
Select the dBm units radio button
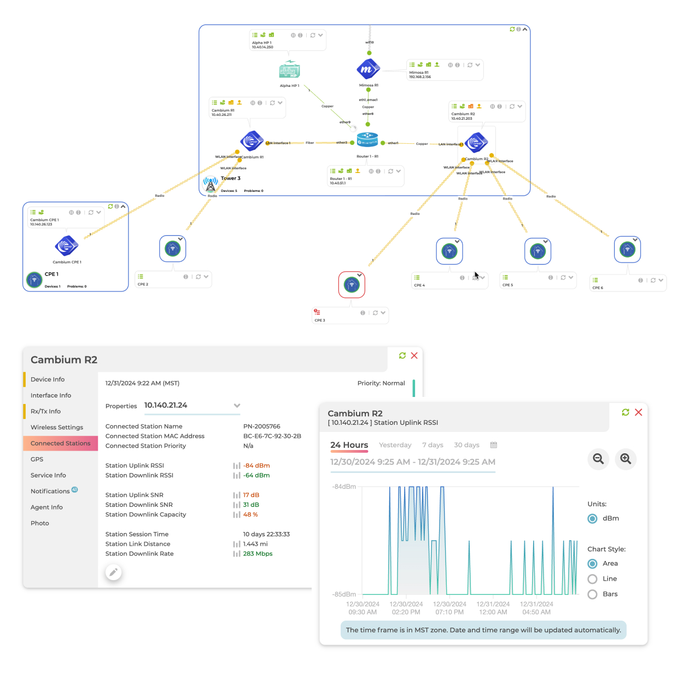tap(592, 519)
